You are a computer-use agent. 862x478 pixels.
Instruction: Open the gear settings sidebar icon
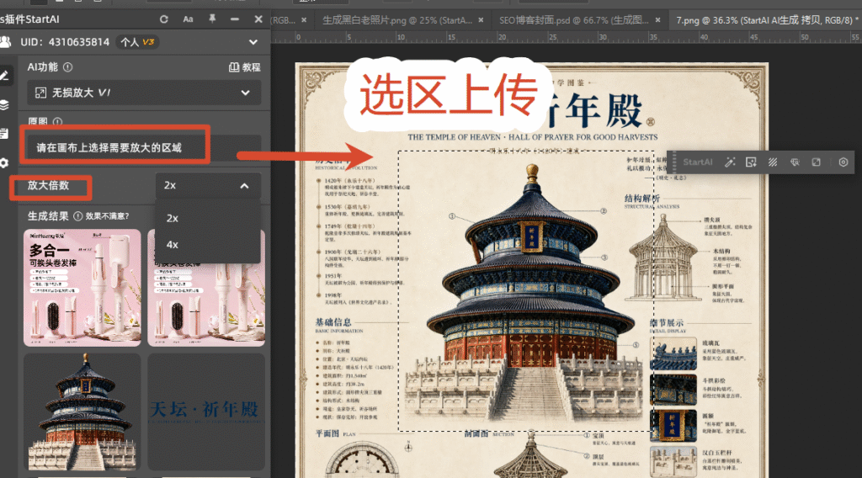tap(4, 163)
